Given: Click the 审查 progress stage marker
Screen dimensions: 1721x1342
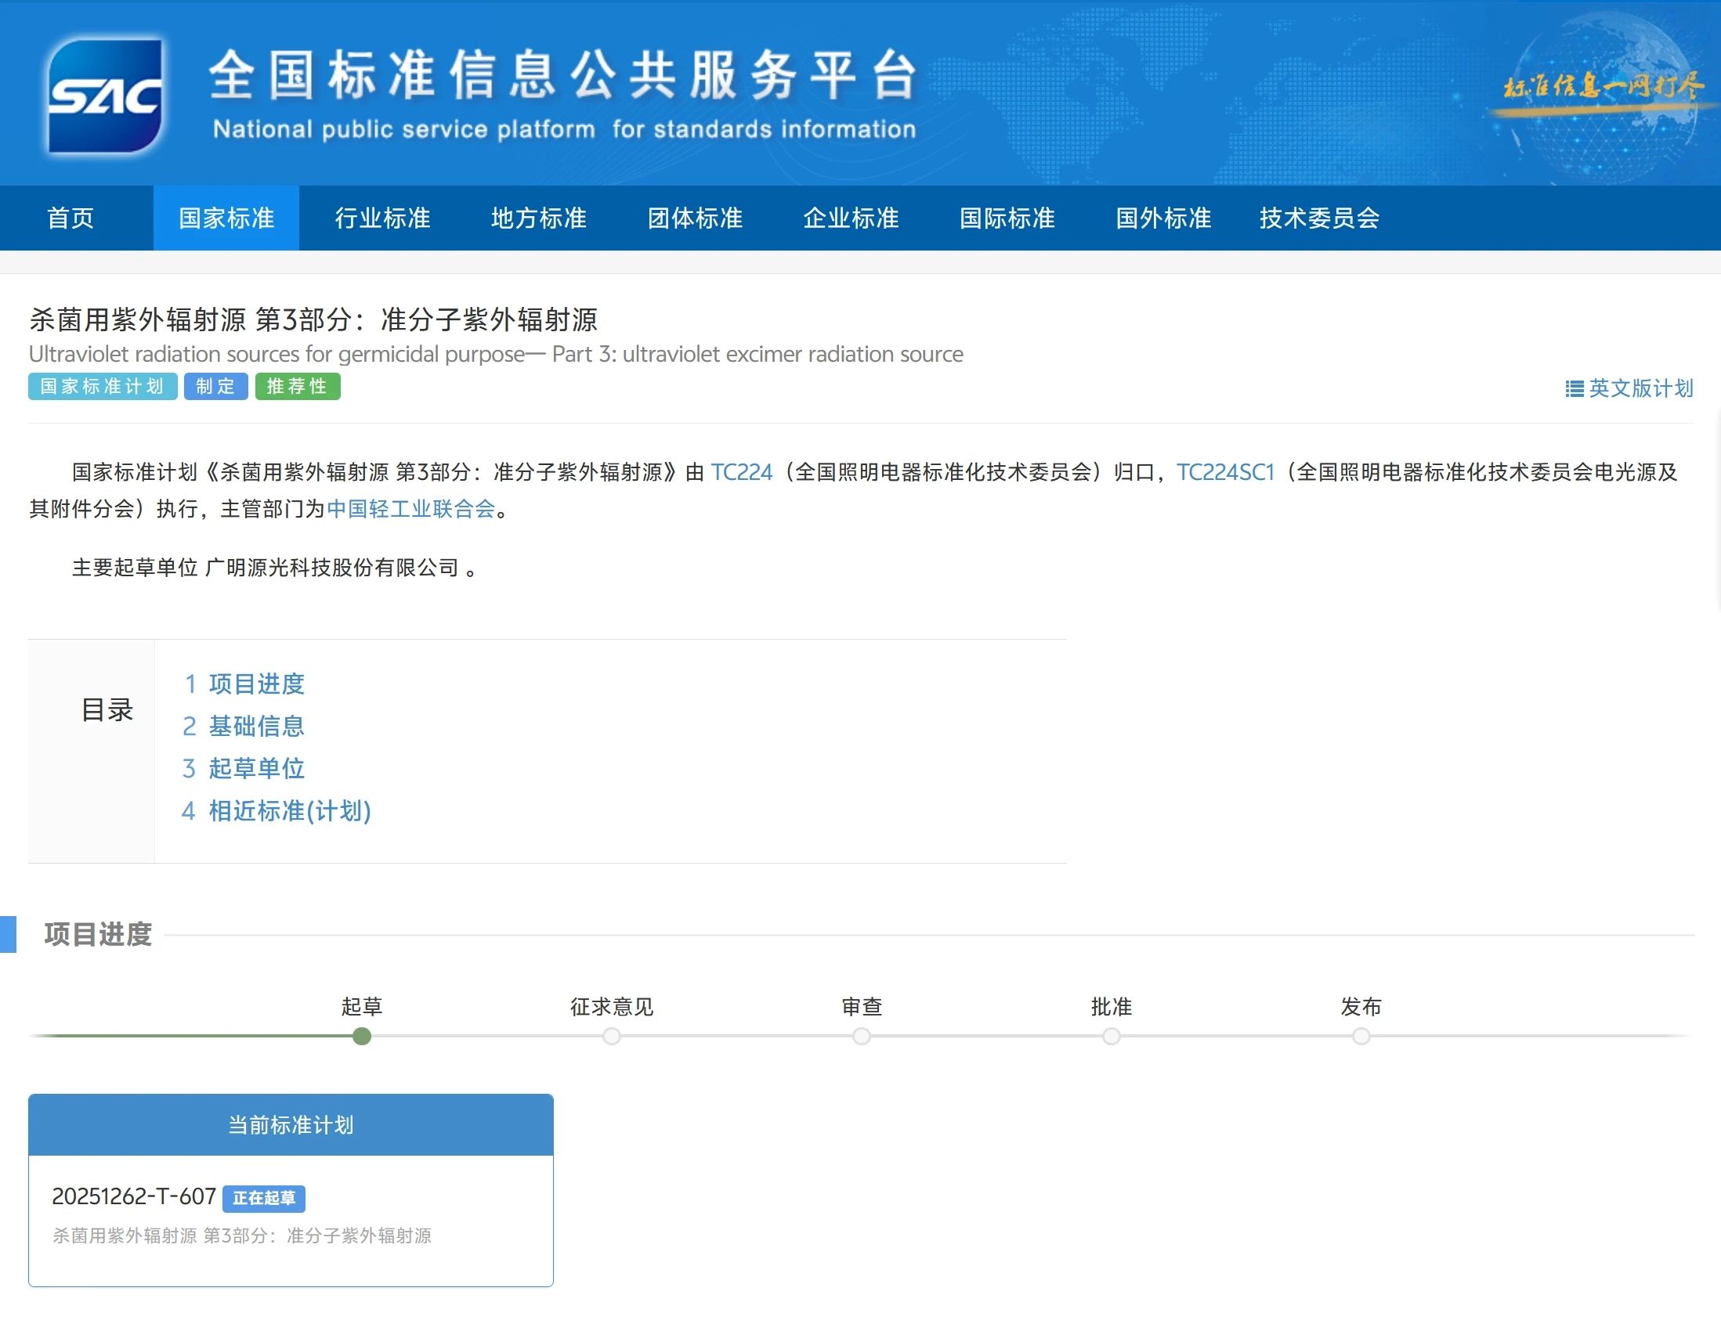Looking at the screenshot, I should 862,1037.
